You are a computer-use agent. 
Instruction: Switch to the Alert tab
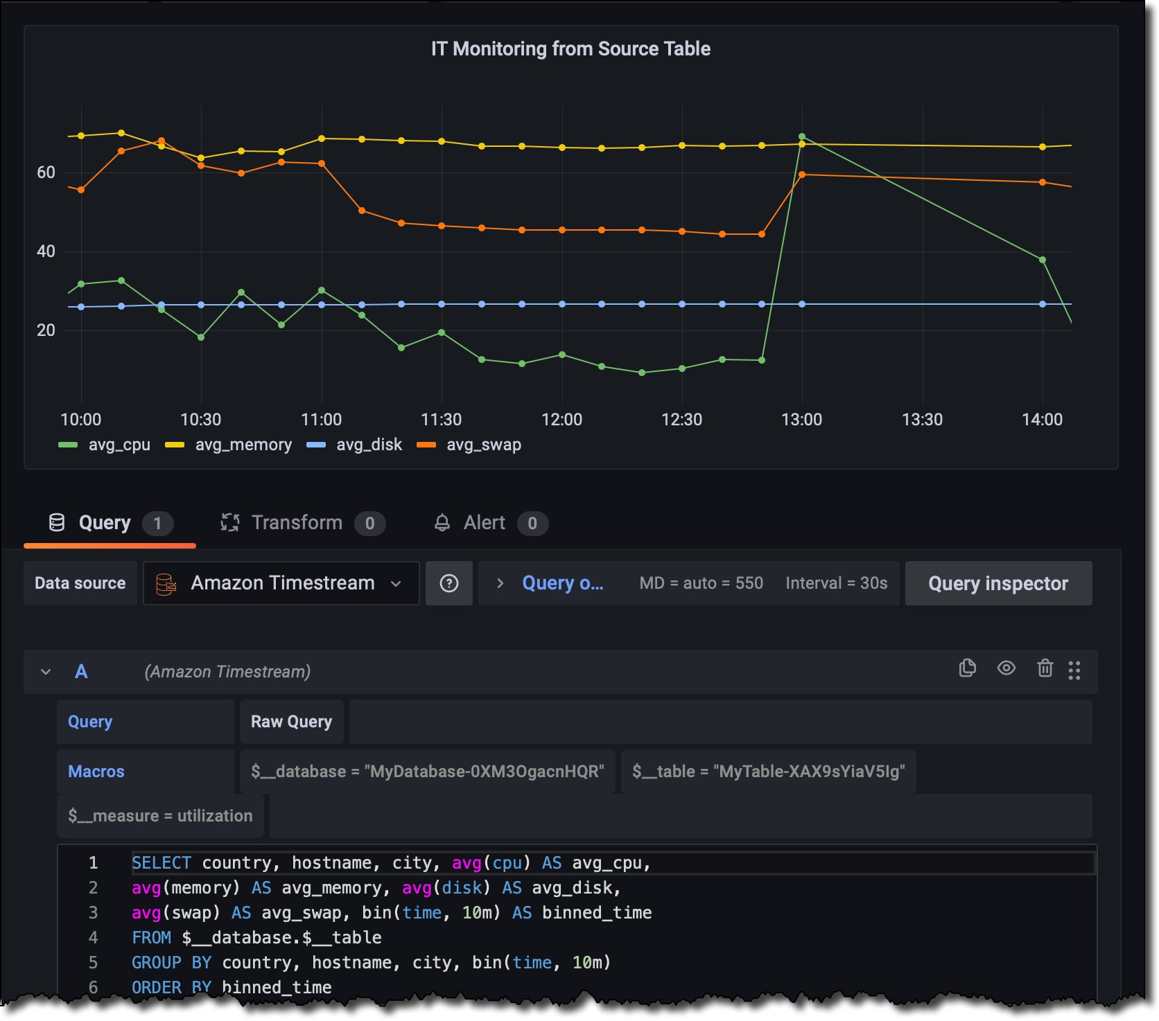(x=484, y=523)
